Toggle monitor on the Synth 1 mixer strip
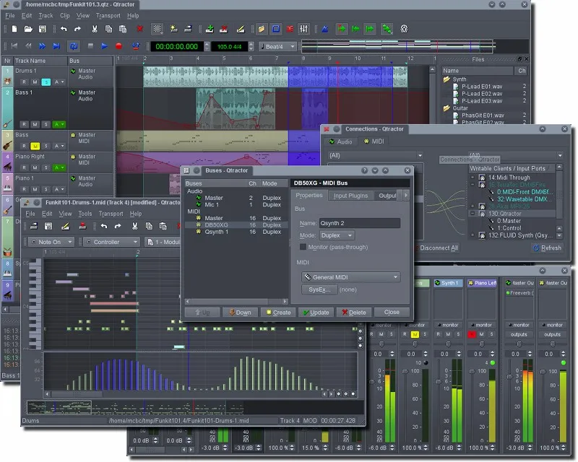 449,325
